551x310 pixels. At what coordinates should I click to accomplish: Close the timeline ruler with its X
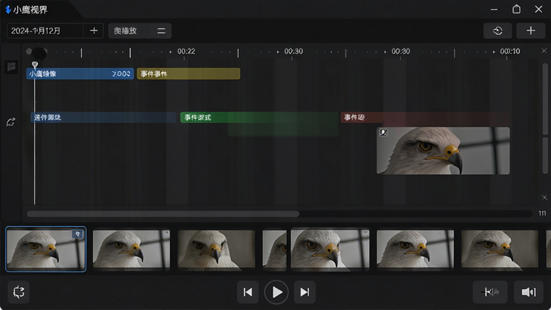point(544,51)
